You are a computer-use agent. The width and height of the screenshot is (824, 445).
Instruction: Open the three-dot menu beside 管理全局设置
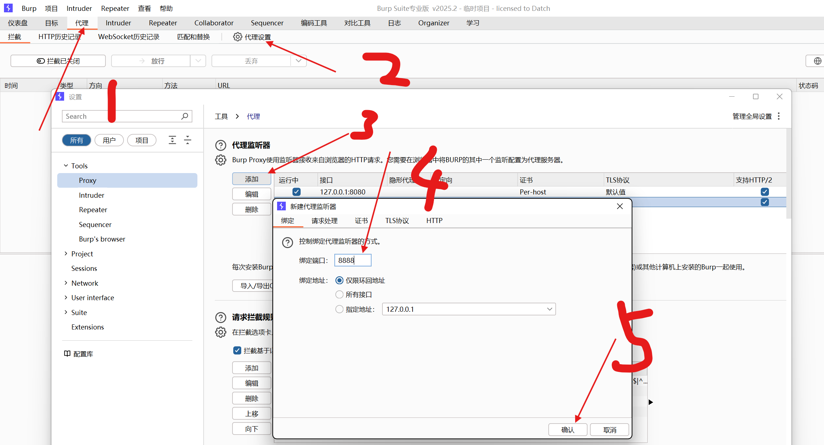click(779, 116)
